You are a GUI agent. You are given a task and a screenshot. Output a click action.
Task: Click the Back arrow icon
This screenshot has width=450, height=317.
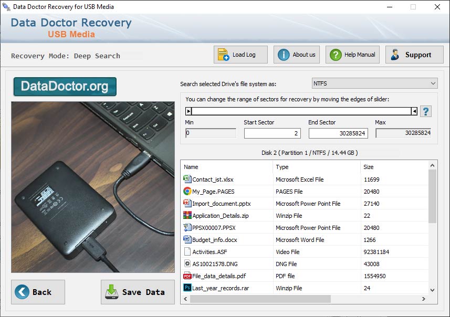pos(22,292)
